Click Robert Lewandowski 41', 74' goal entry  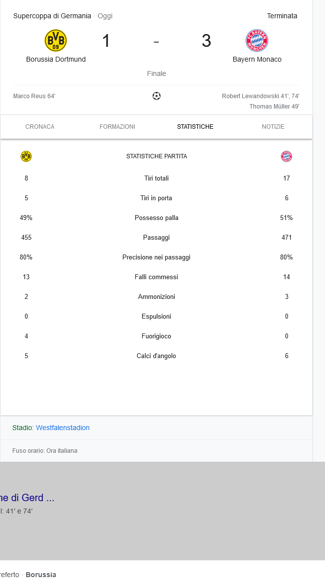pos(260,96)
